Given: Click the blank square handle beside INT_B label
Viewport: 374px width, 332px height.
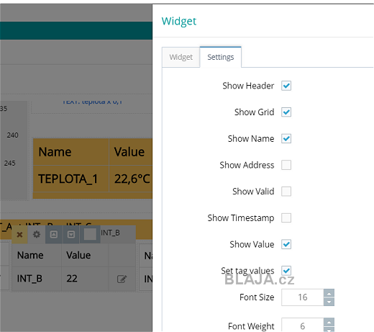Looking at the screenshot, I should 90,234.
